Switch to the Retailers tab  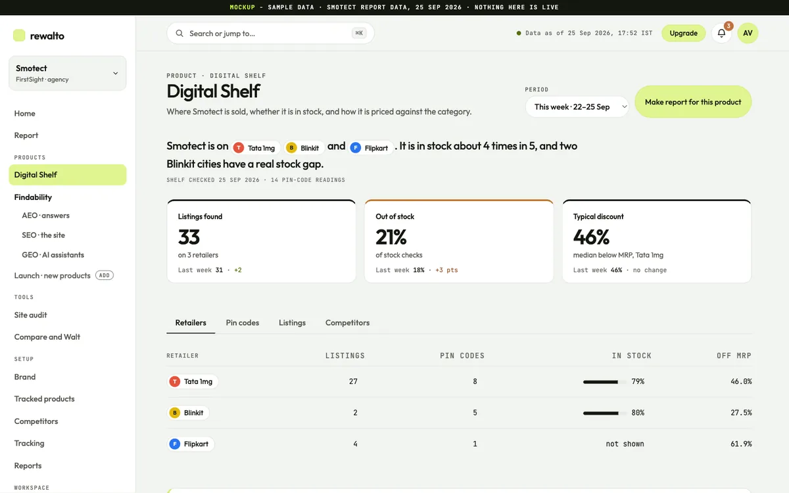(191, 323)
